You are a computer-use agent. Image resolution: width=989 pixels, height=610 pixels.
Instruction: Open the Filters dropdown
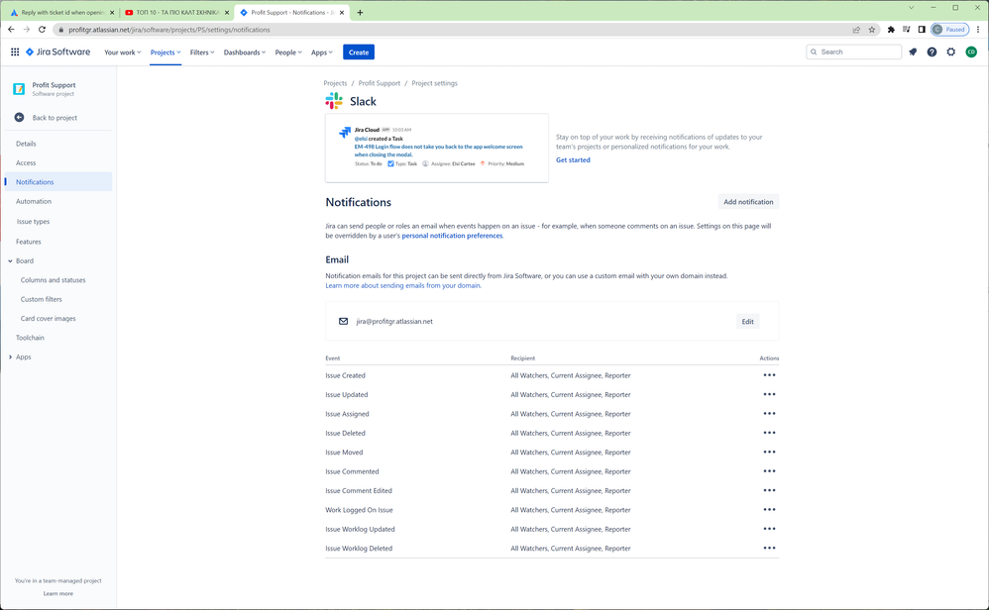202,52
